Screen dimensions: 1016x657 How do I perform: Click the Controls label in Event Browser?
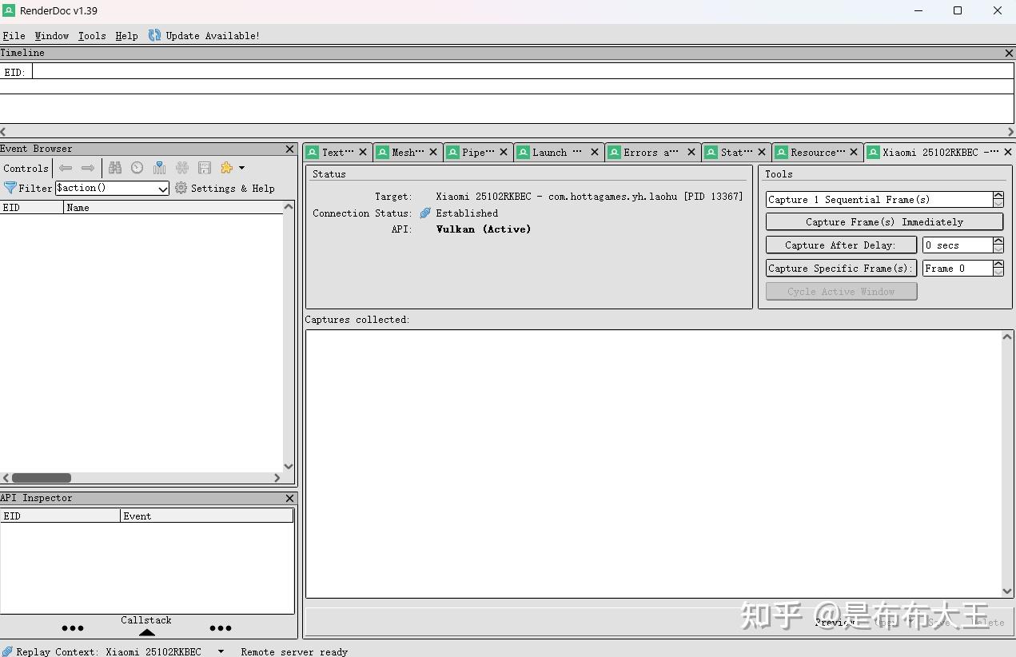click(26, 168)
